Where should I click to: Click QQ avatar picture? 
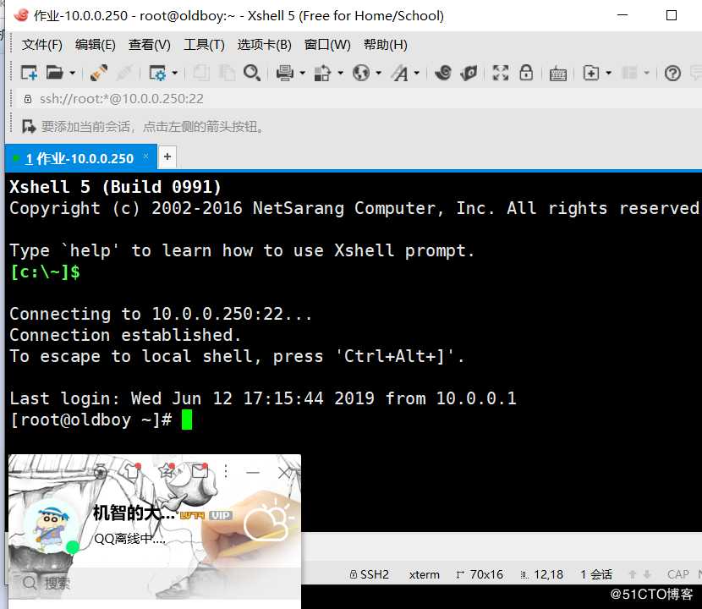[x=52, y=528]
